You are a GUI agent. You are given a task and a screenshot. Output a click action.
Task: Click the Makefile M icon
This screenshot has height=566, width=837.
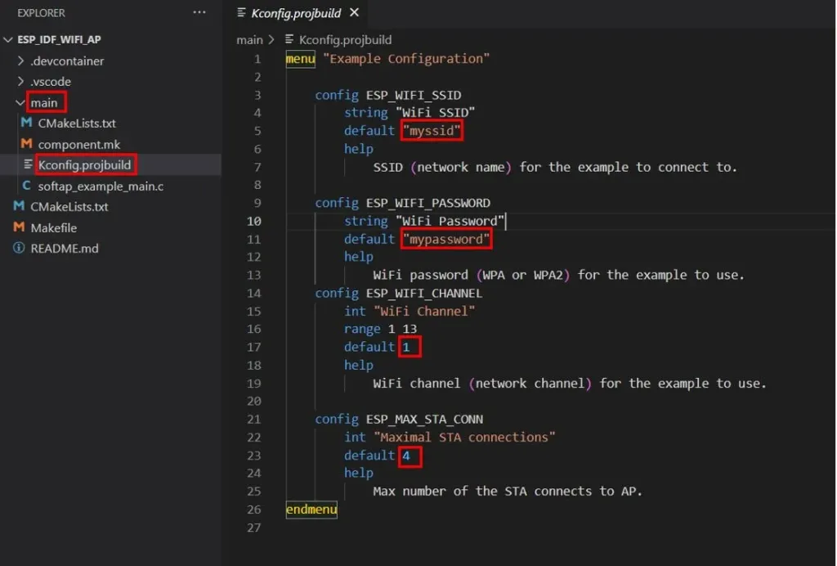click(x=19, y=227)
